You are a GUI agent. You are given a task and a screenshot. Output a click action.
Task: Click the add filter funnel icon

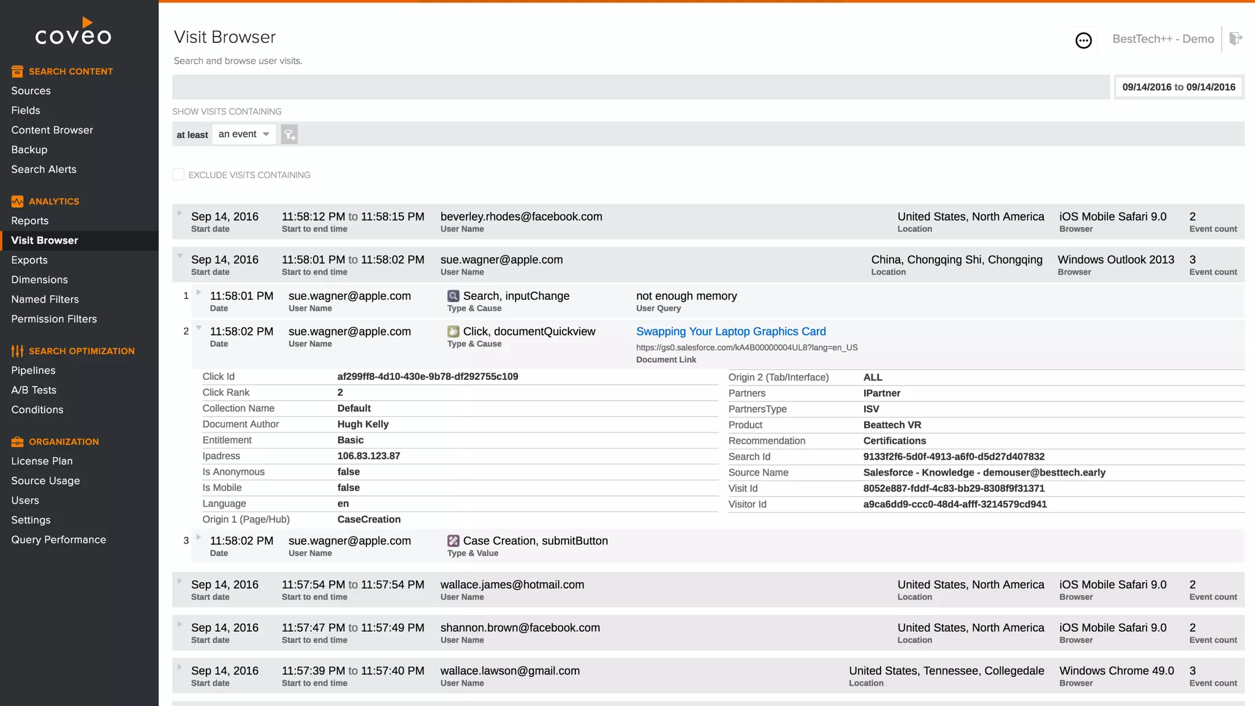pyautogui.click(x=289, y=134)
